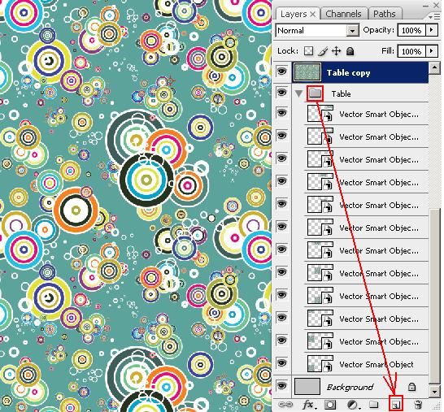Select the "Table" group name
This screenshot has width=444, height=412.
[342, 93]
